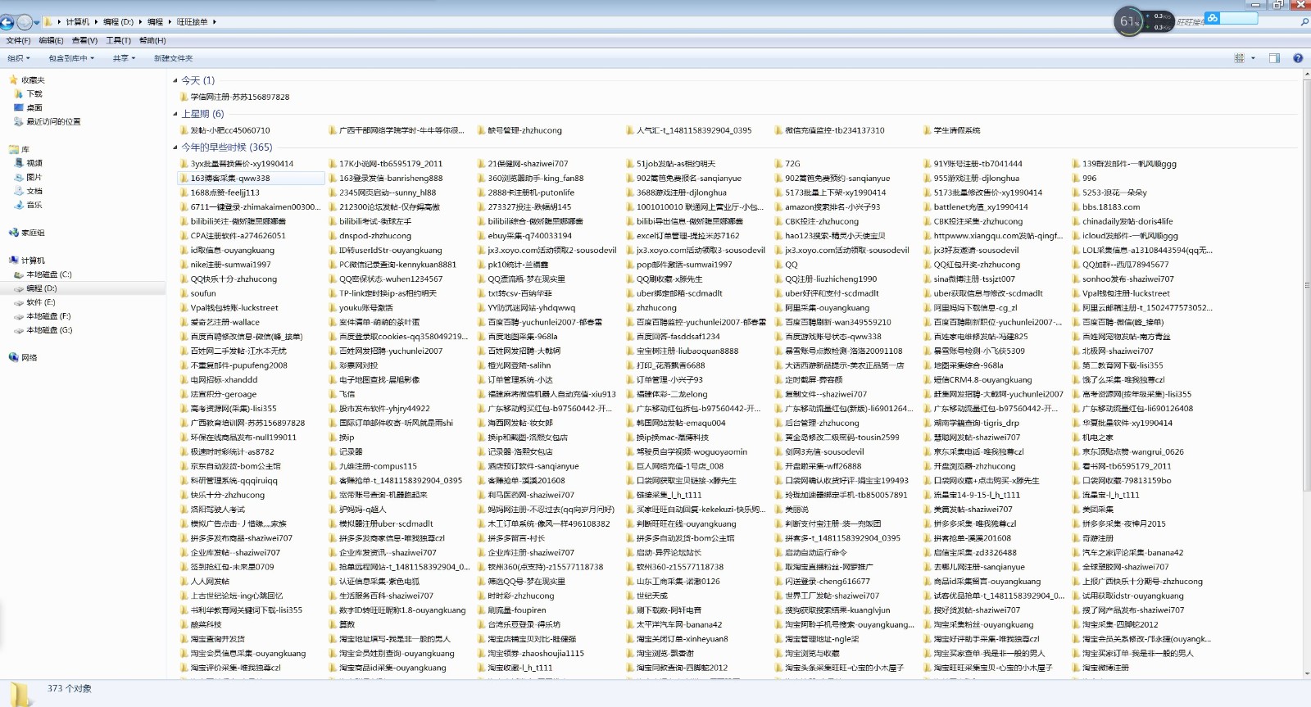Collapse the 上星期 (6) group
Viewport: 1311px width, 707px height.
[x=175, y=114]
